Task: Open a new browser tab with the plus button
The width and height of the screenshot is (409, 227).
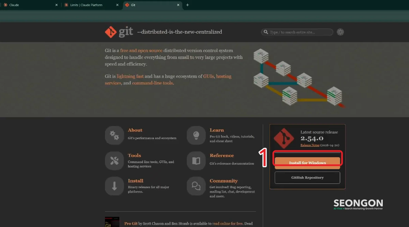Action: (187, 5)
